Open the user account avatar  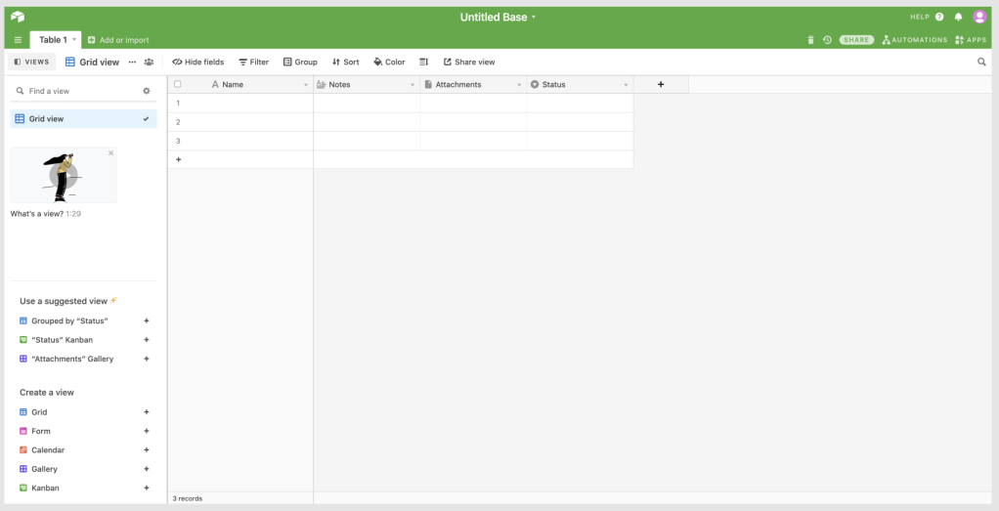(979, 18)
